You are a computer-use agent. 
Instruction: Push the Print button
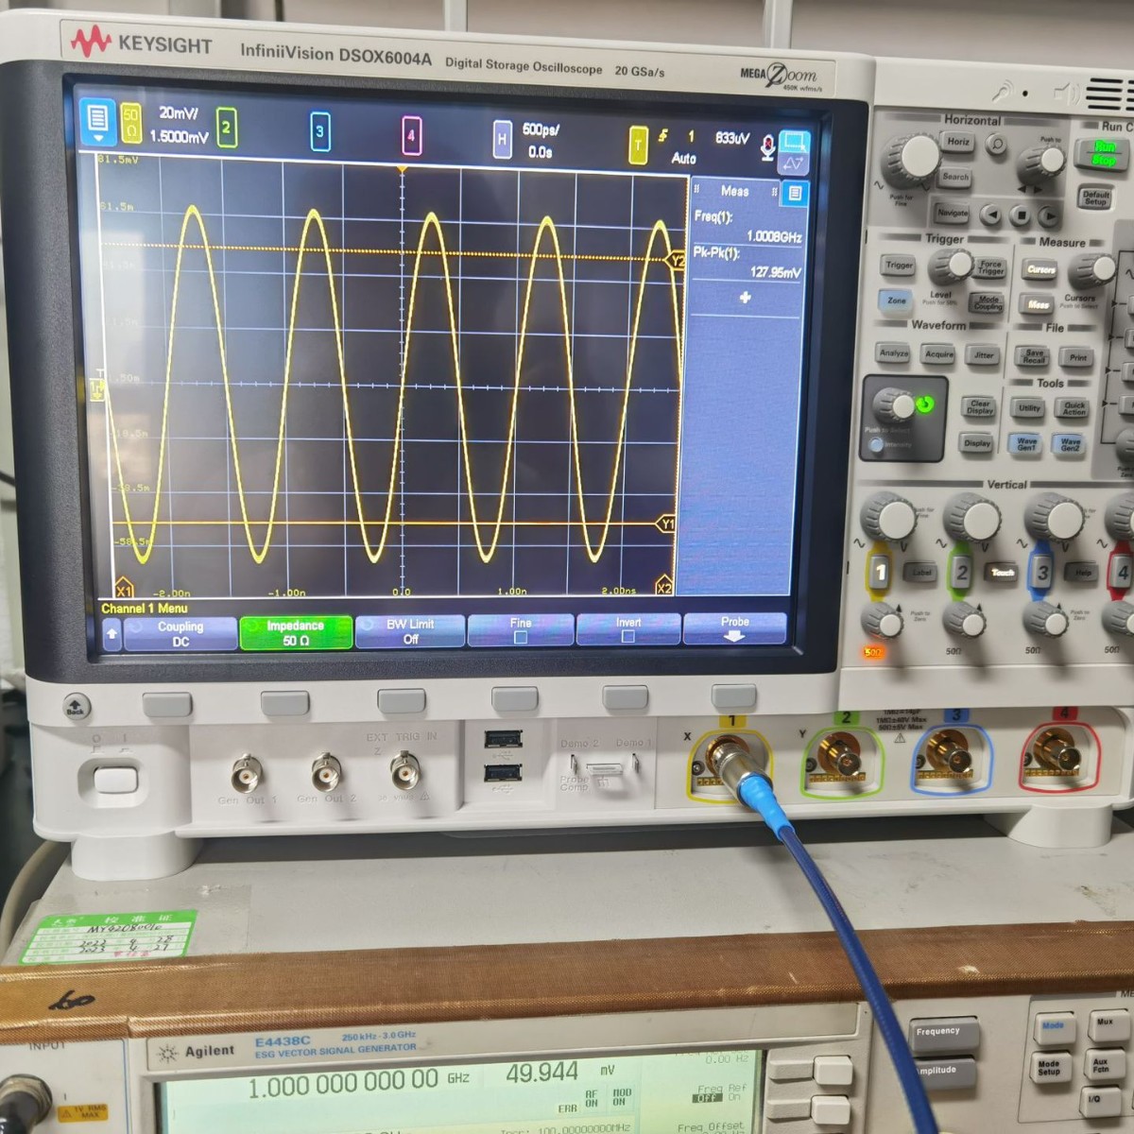tap(1078, 357)
